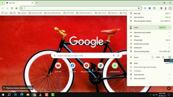The image size is (173, 97).
Task: Close the three-dot Chrome menu button
Action: pyautogui.click(x=170, y=8)
